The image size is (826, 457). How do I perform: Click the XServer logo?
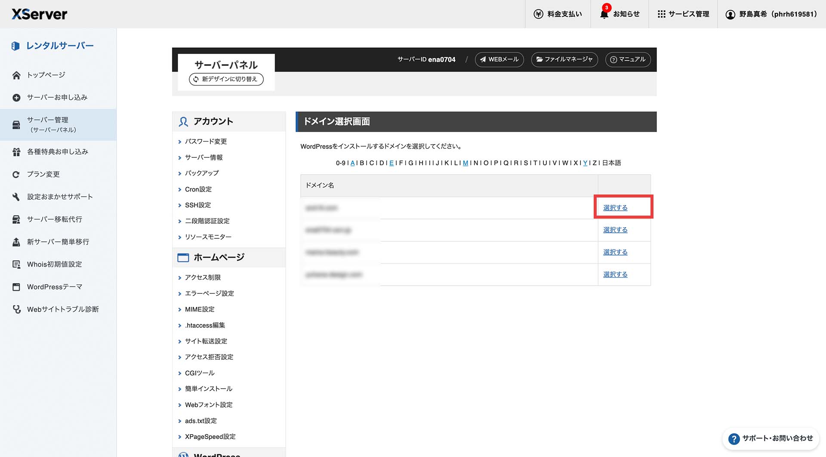point(39,14)
